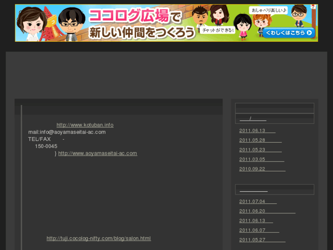
Task: Open the http://www.aoyamaseitai-ac.com link
Action: tap(98, 153)
